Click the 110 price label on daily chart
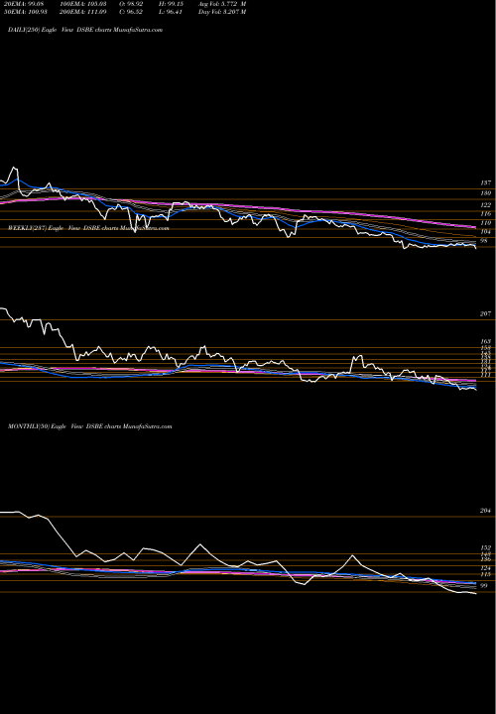Image resolution: width=496 pixels, height=714 pixels. 485,223
